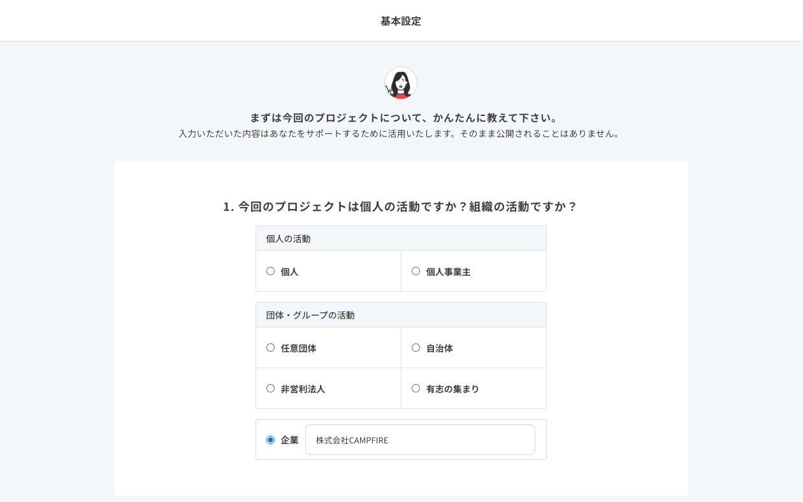Select the 個人 radio button
803x502 pixels.
(271, 271)
